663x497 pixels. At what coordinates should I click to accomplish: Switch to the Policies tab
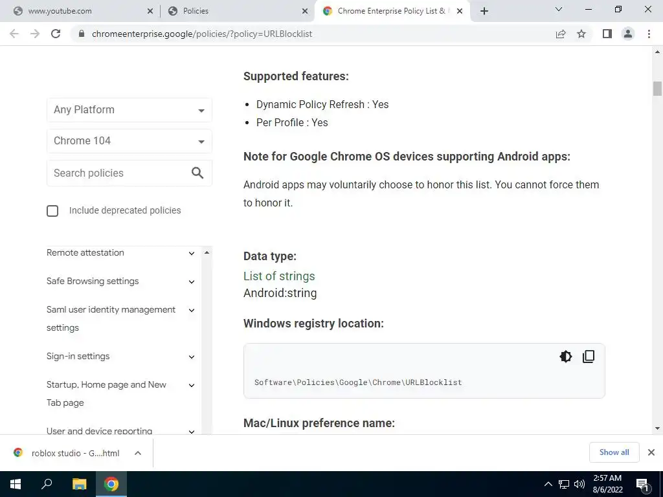[237, 11]
